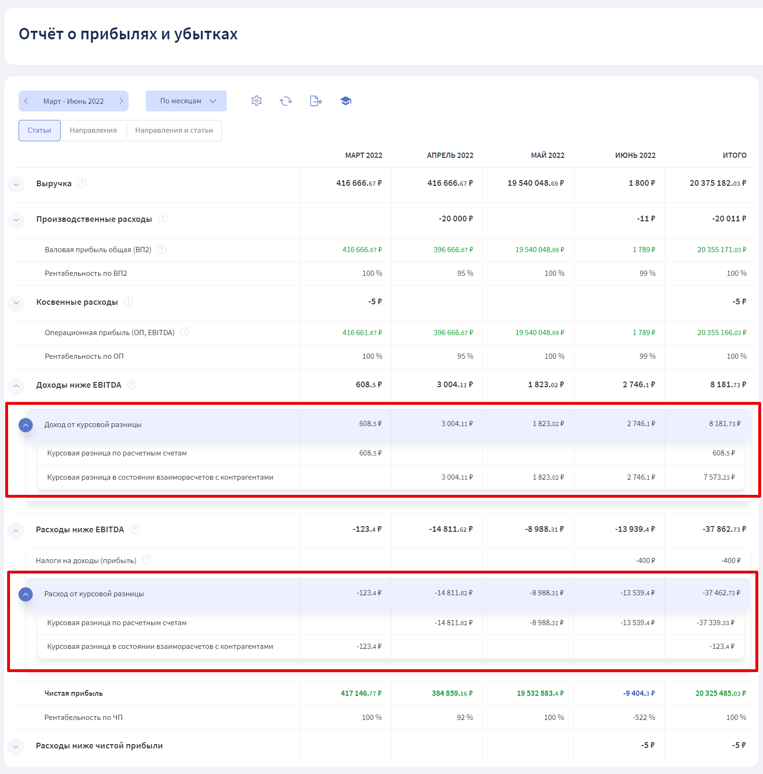Switch to the Статьи tab

coord(39,130)
